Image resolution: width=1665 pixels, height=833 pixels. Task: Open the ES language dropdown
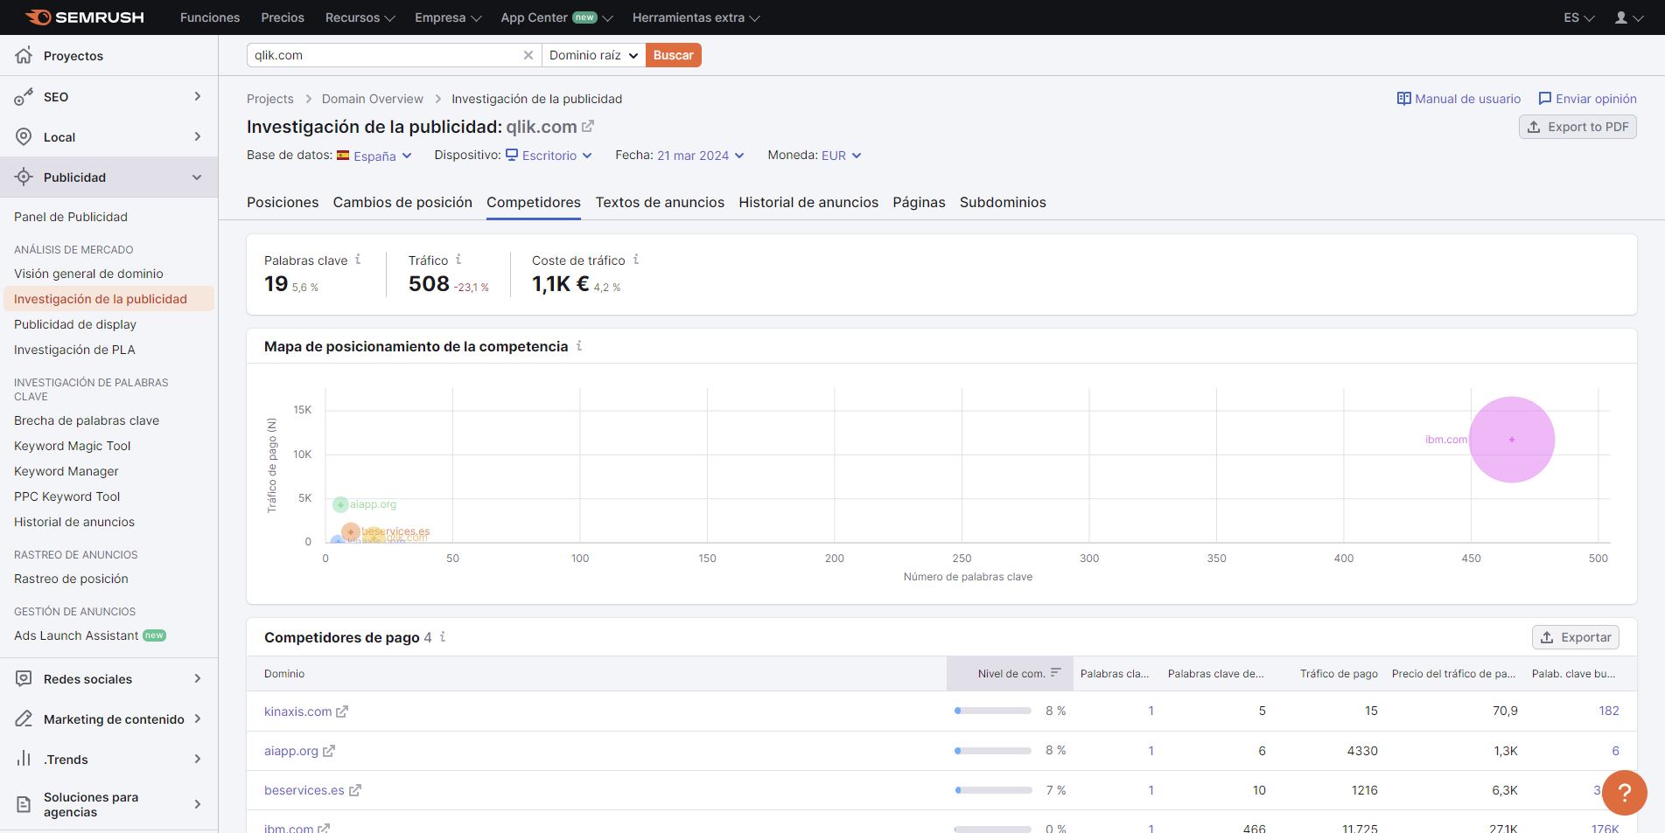[1578, 17]
